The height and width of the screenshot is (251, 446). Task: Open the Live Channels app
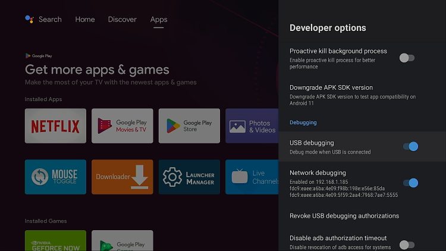(x=252, y=177)
